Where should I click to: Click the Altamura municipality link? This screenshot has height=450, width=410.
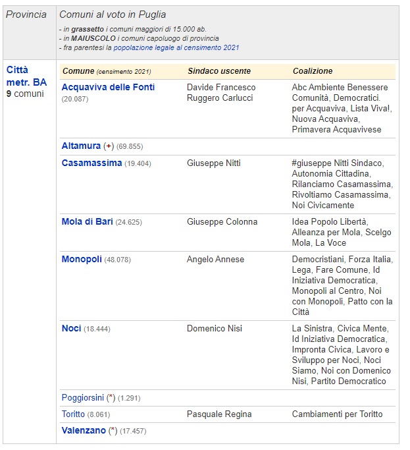click(x=81, y=146)
